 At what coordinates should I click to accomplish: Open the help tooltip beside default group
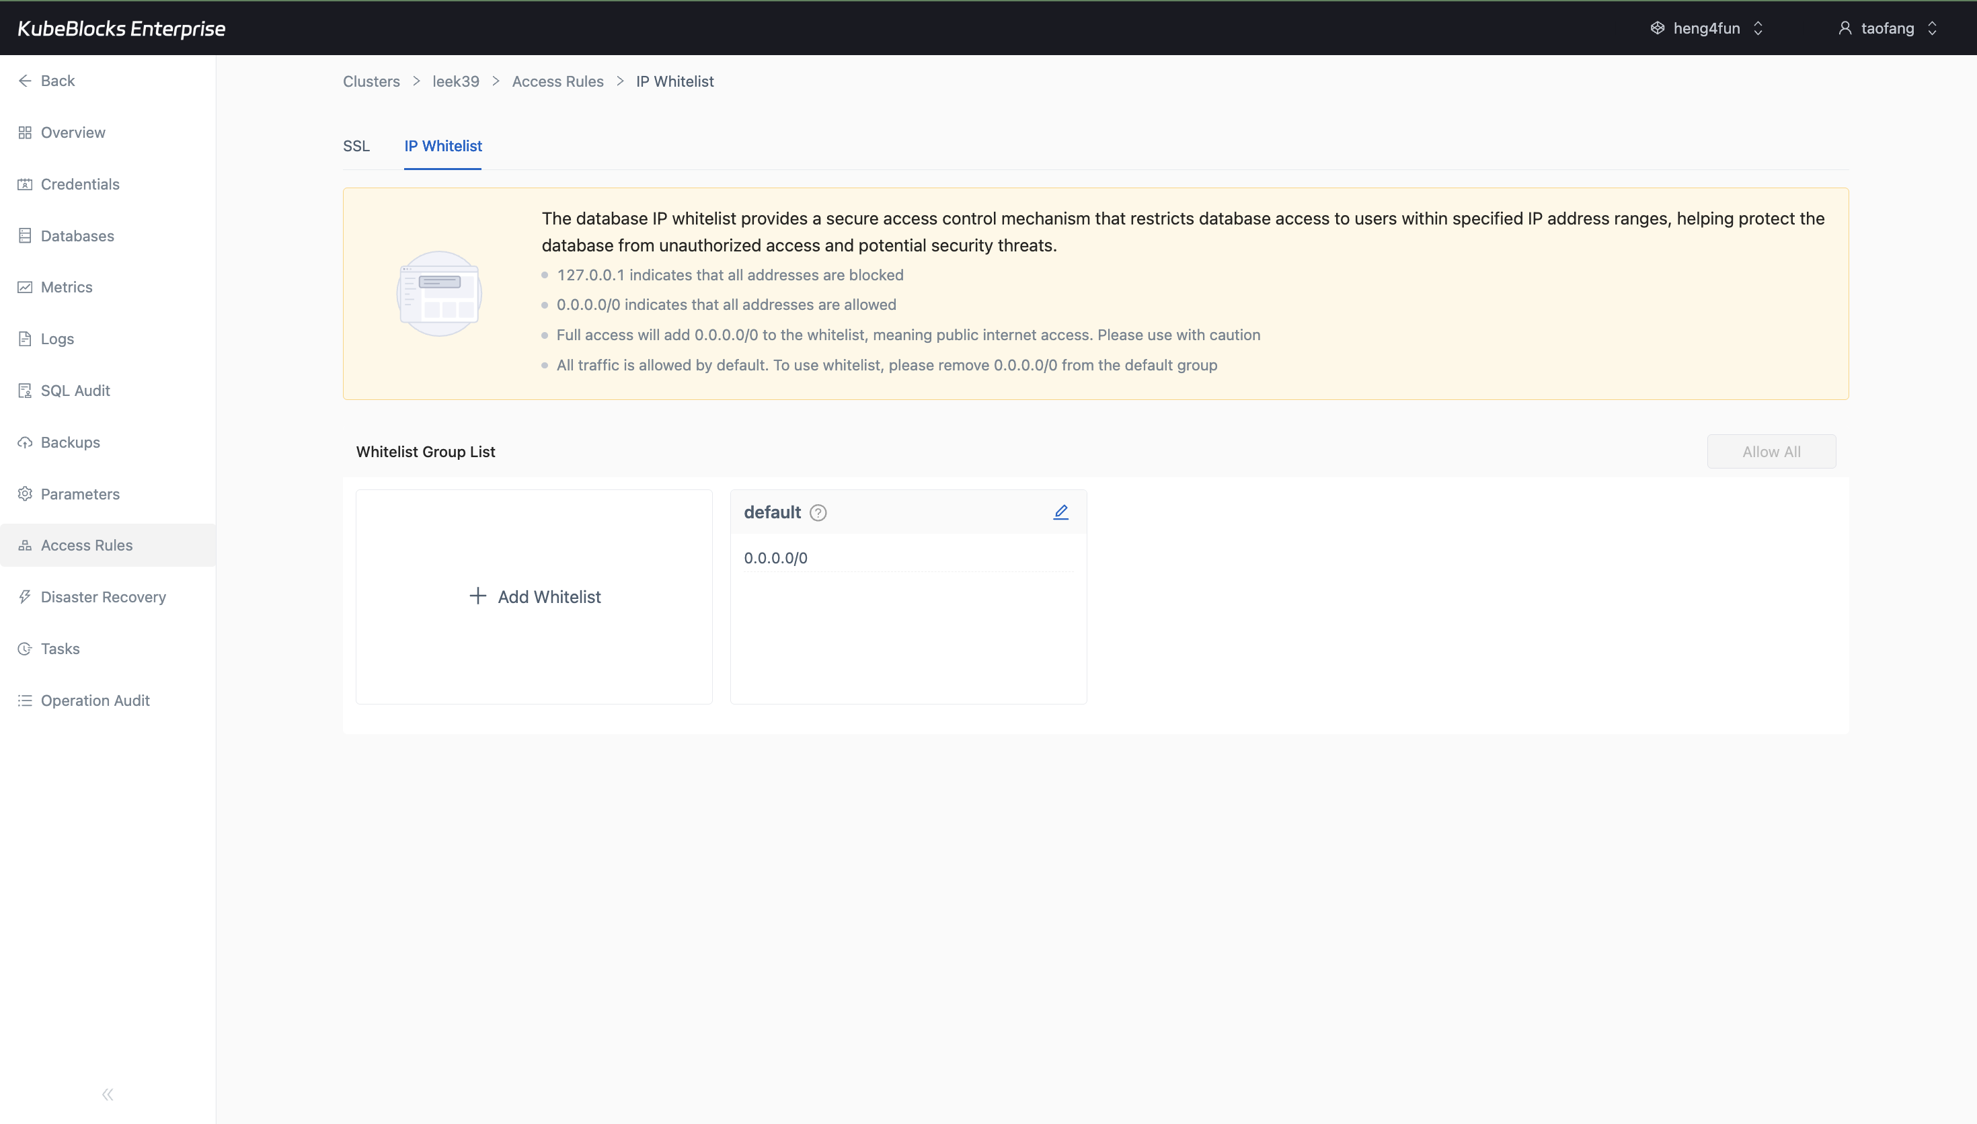point(818,512)
